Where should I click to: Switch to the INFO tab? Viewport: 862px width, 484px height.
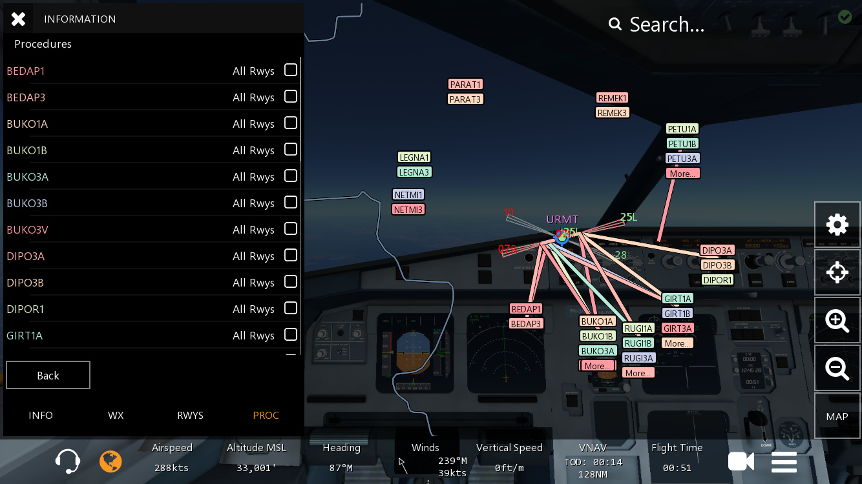[x=41, y=416]
